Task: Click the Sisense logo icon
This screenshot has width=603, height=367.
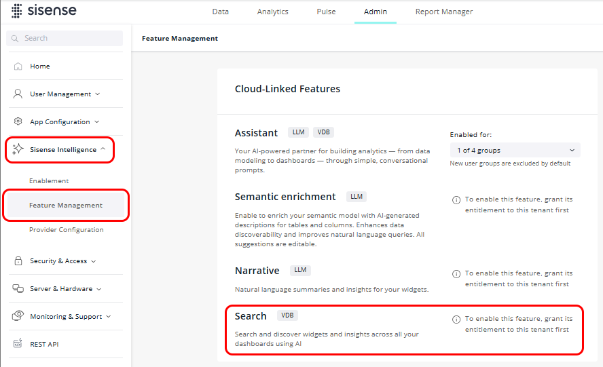Action: 16,11
